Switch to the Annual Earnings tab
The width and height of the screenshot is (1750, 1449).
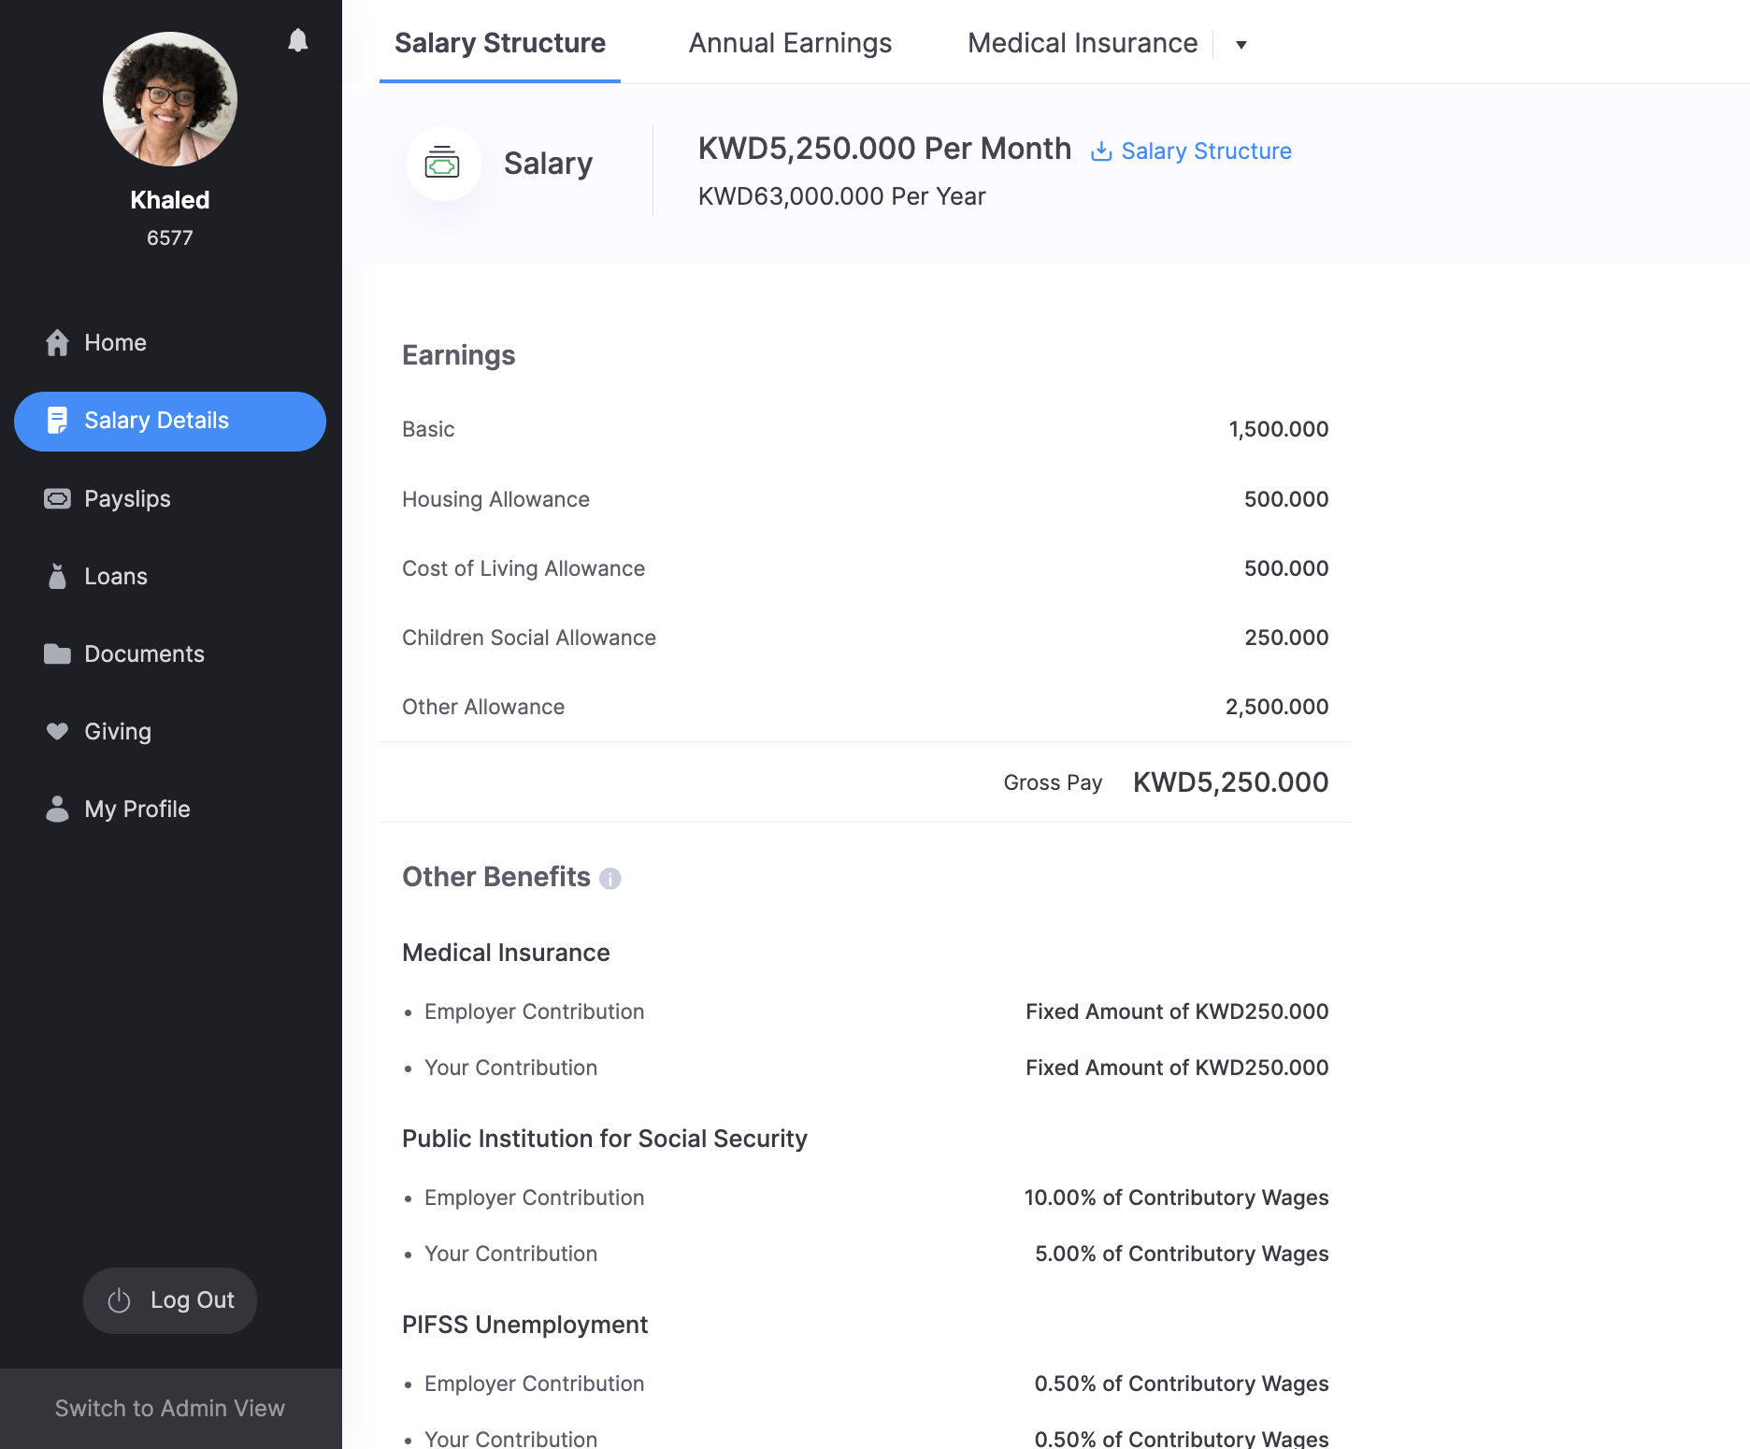[790, 43]
